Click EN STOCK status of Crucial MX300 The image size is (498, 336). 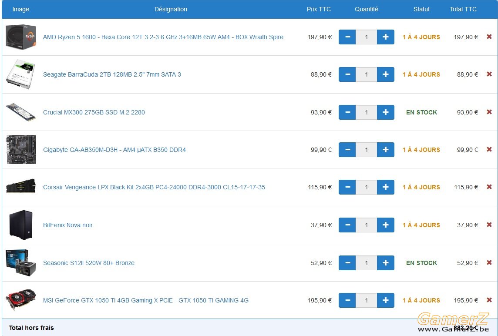421,112
